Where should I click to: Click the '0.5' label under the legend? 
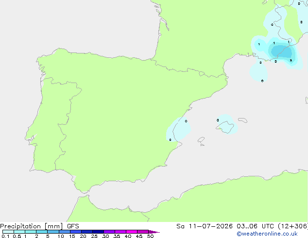tap(17, 236)
